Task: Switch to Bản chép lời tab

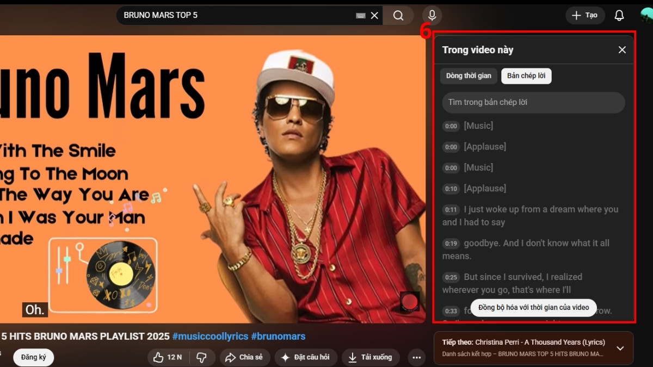Action: [526, 76]
